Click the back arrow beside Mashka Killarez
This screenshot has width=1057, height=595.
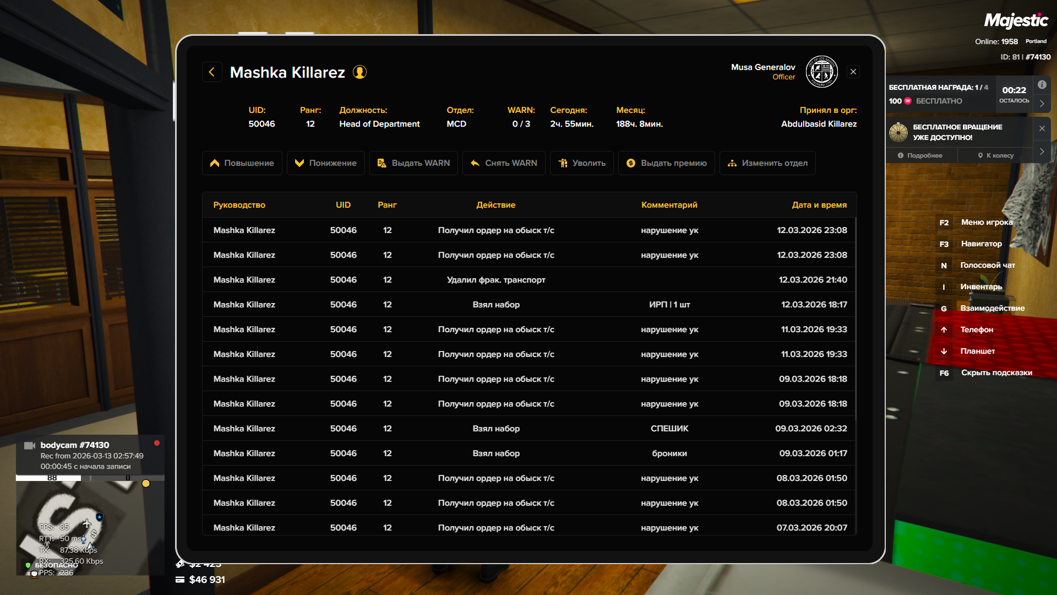click(212, 72)
